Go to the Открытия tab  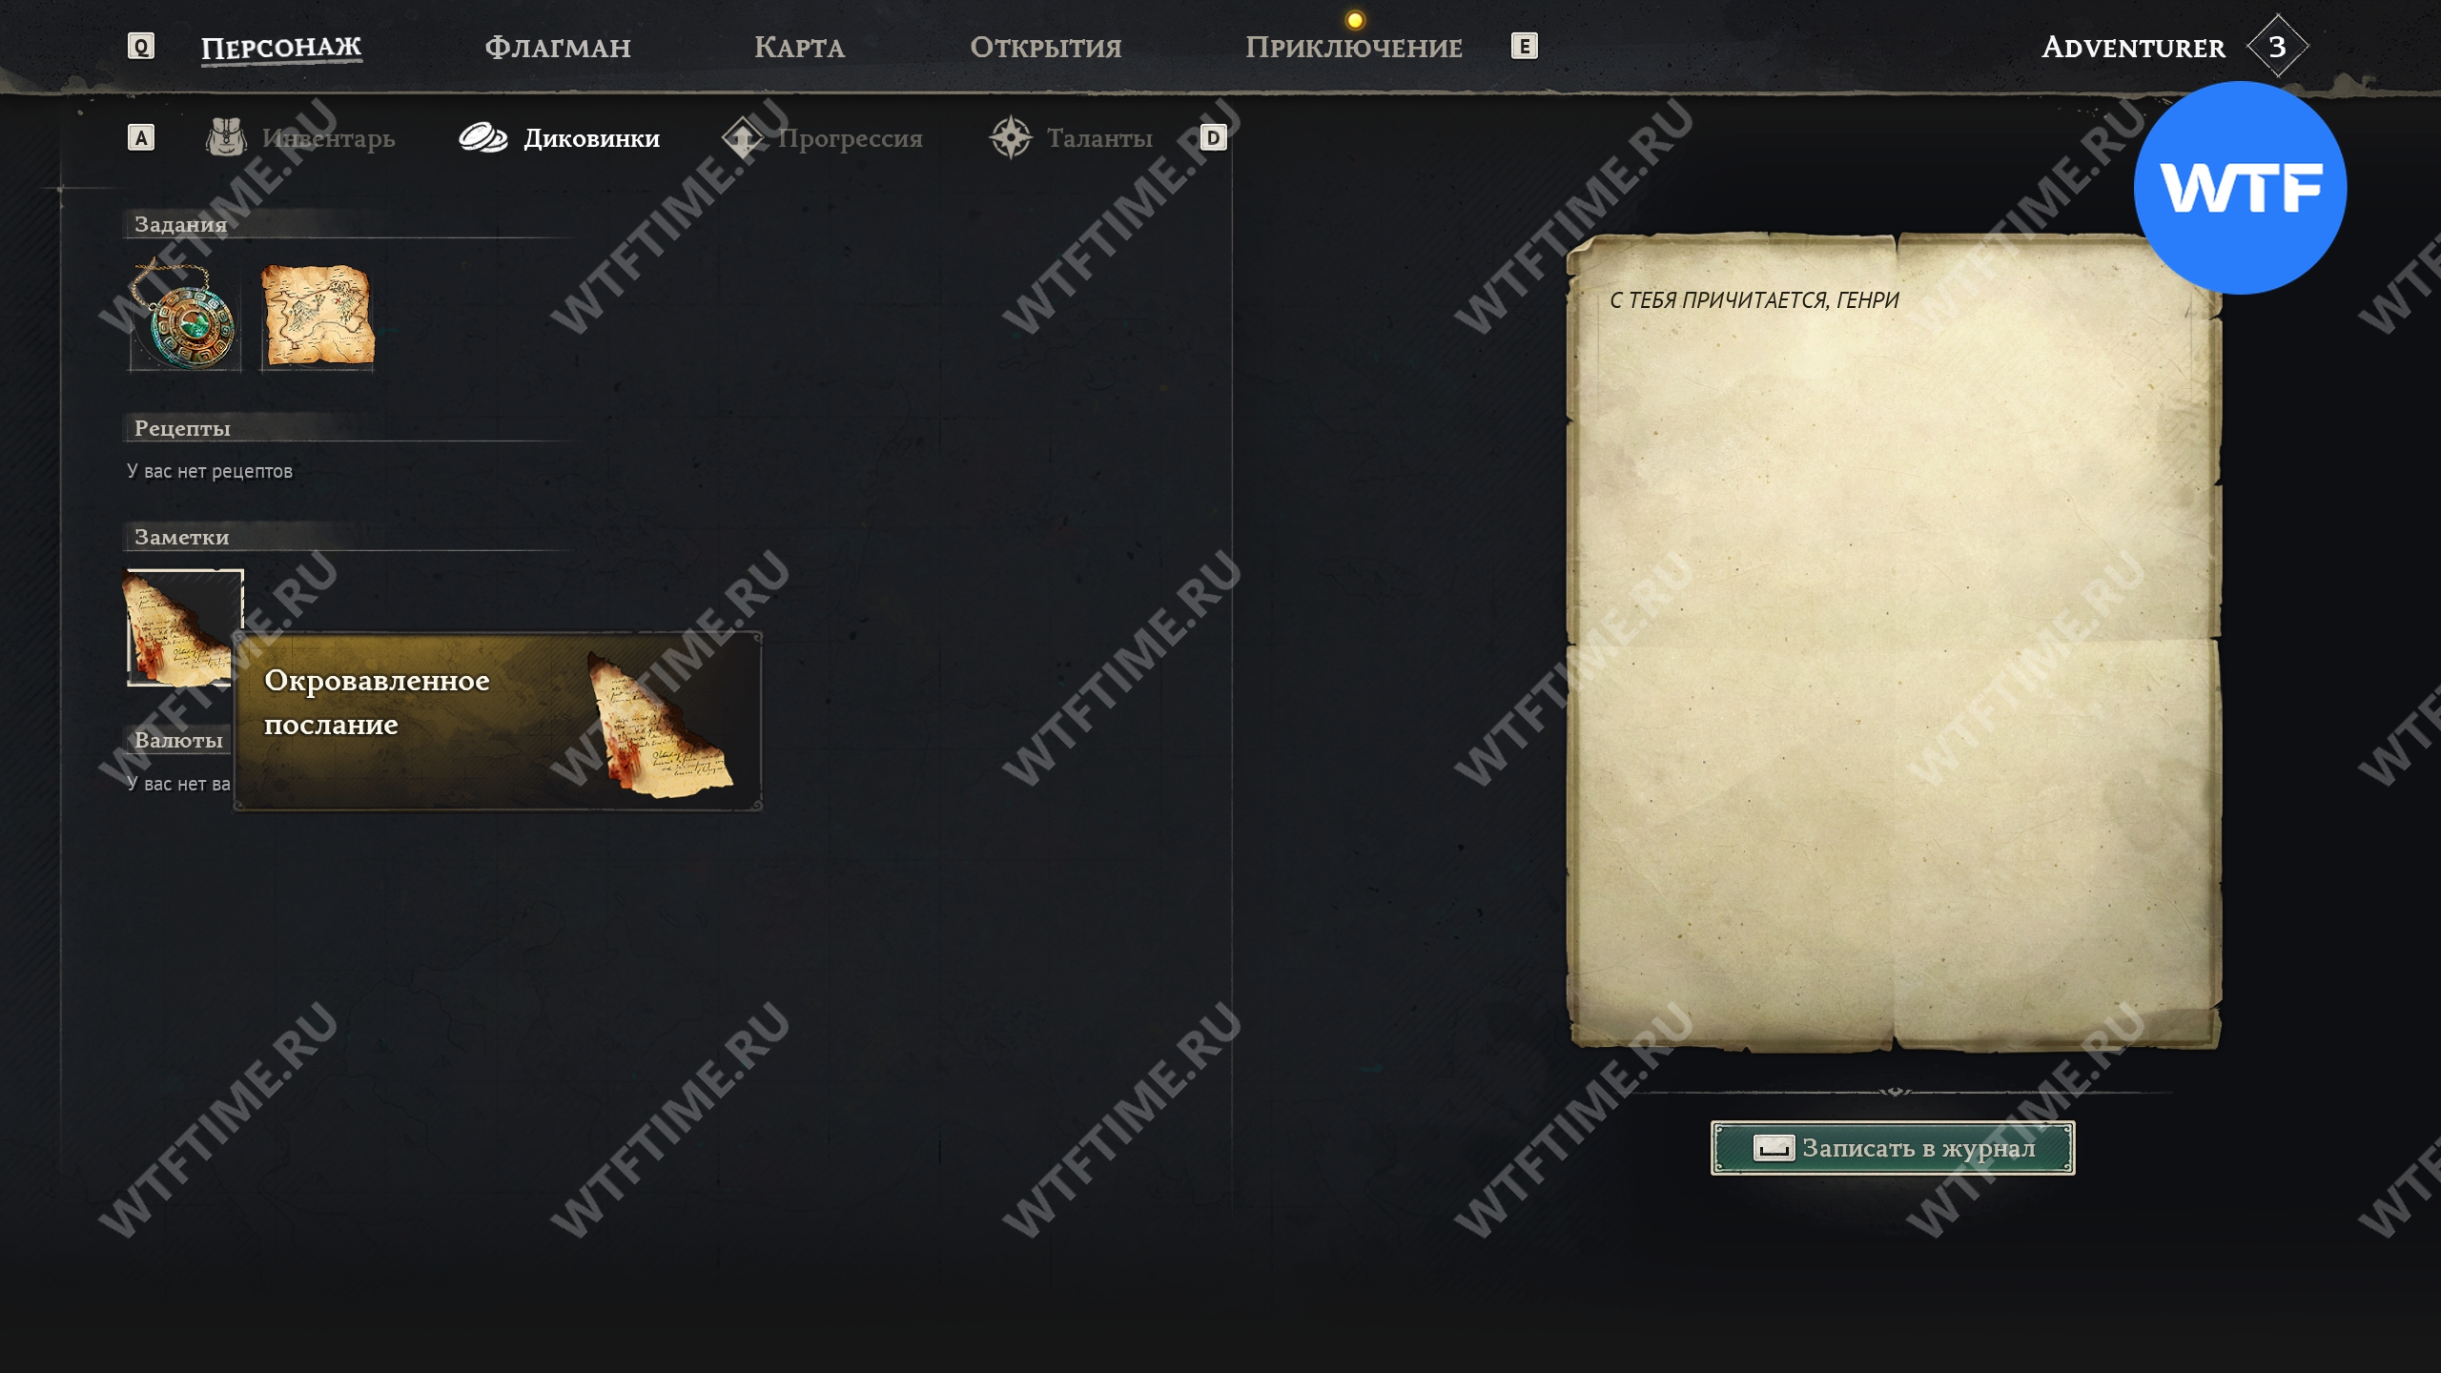point(1045,47)
